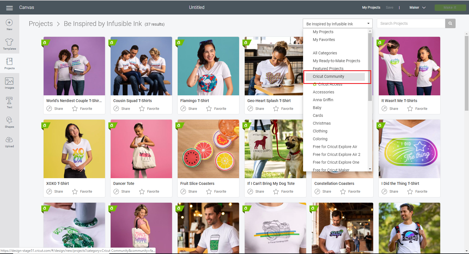
Task: Favorite the Flamingo T-Shirt project
Action: tap(216, 109)
